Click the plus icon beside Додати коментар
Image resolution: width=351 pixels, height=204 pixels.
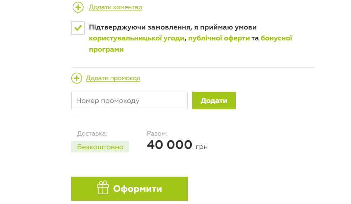78,7
